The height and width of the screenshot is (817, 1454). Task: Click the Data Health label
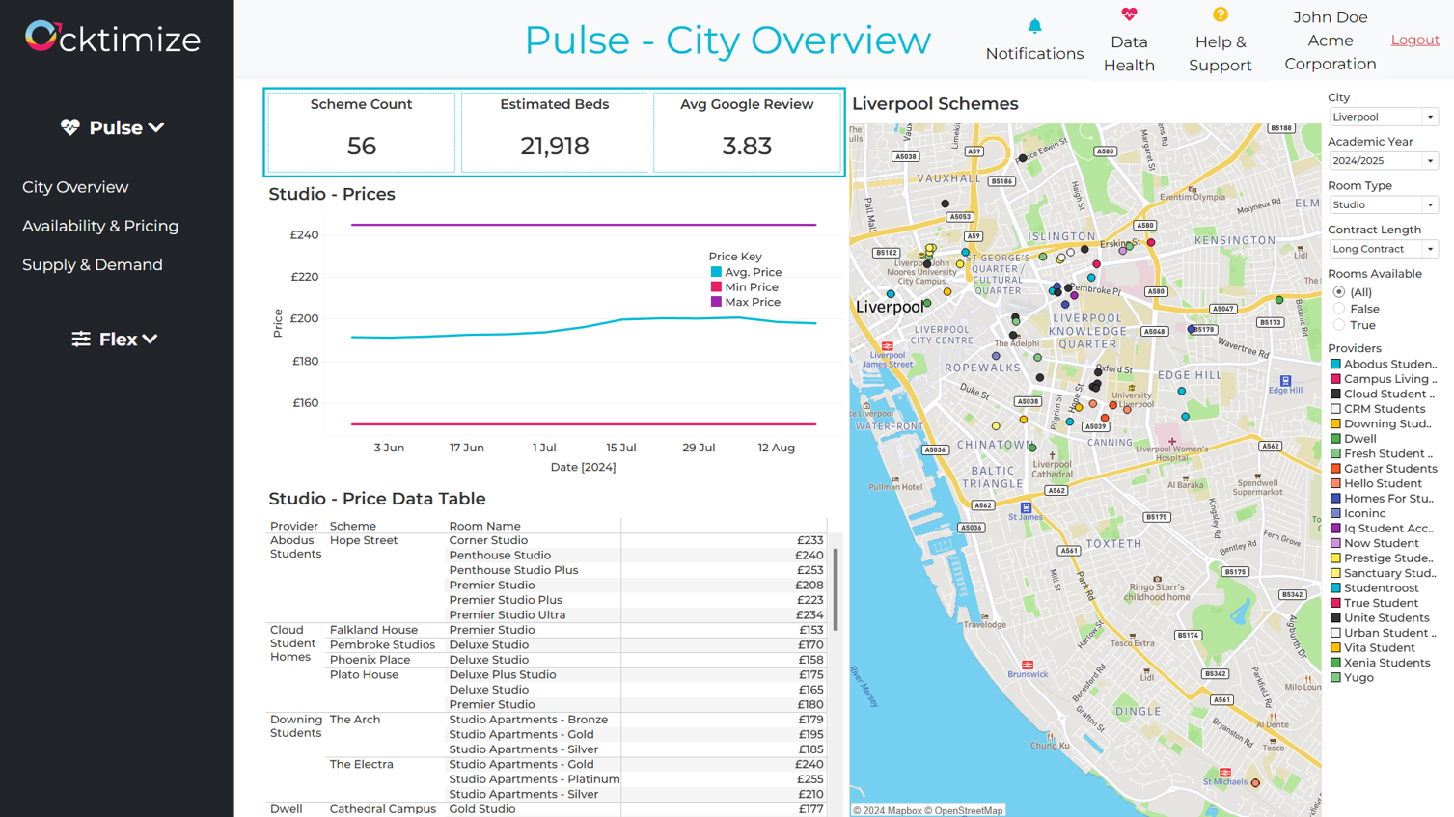(1129, 53)
